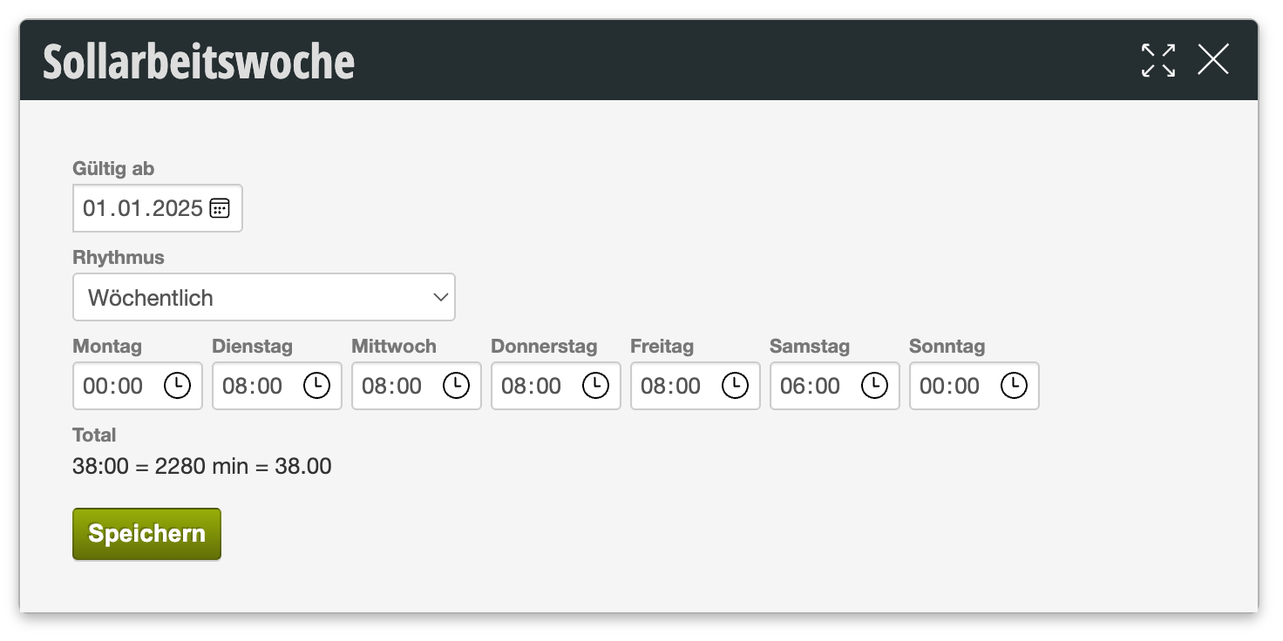Click the Speichern button
1283x641 pixels.
click(146, 534)
